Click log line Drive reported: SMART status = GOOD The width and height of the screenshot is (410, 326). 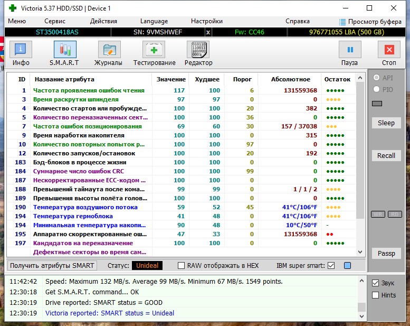pos(104,302)
